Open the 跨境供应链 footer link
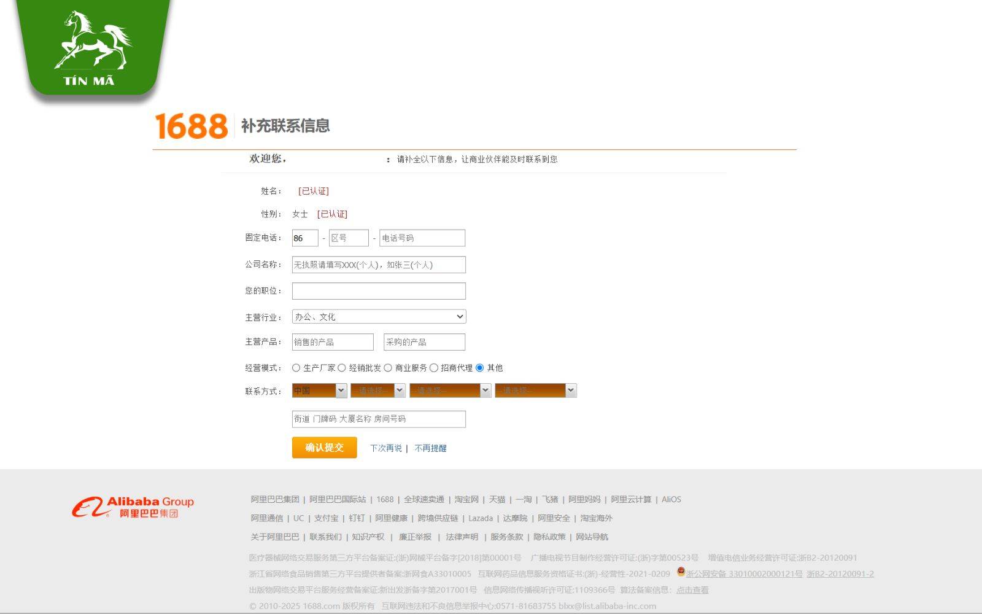Viewport: 982px width, 614px height. [x=438, y=518]
